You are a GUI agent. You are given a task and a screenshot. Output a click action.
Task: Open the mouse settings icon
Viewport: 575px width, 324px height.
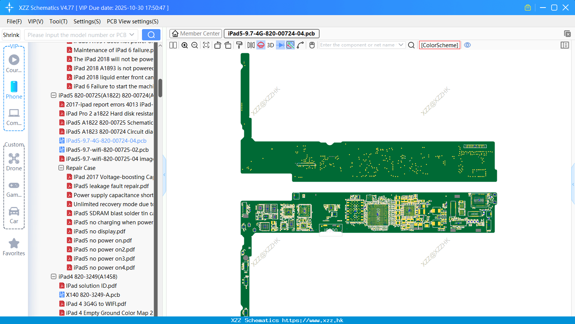[312, 45]
